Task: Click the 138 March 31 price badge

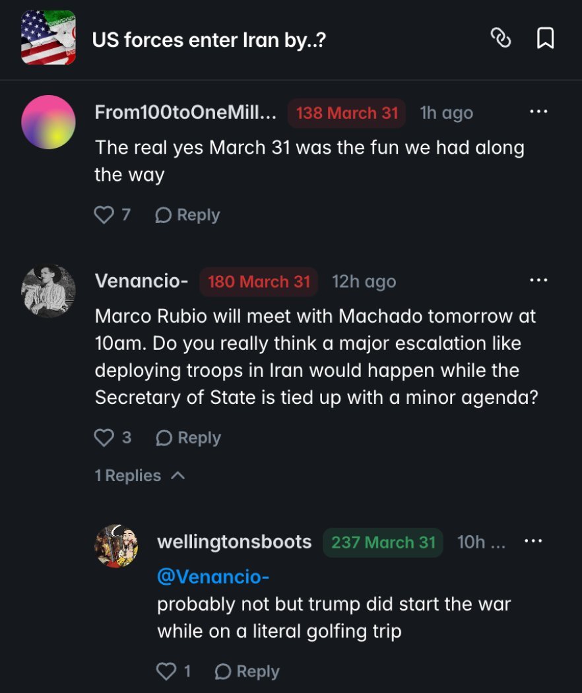Action: coord(347,112)
